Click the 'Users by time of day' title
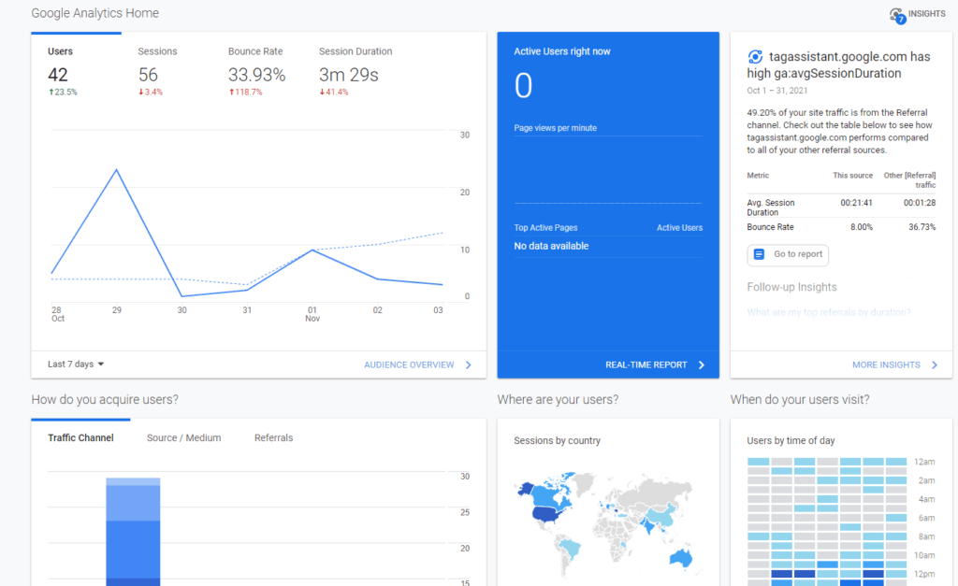 coord(791,441)
